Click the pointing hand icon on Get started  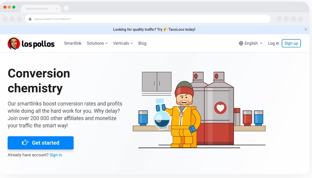(25, 143)
